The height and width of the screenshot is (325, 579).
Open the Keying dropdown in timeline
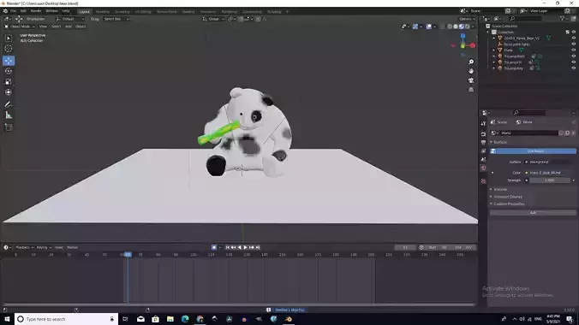click(x=43, y=247)
